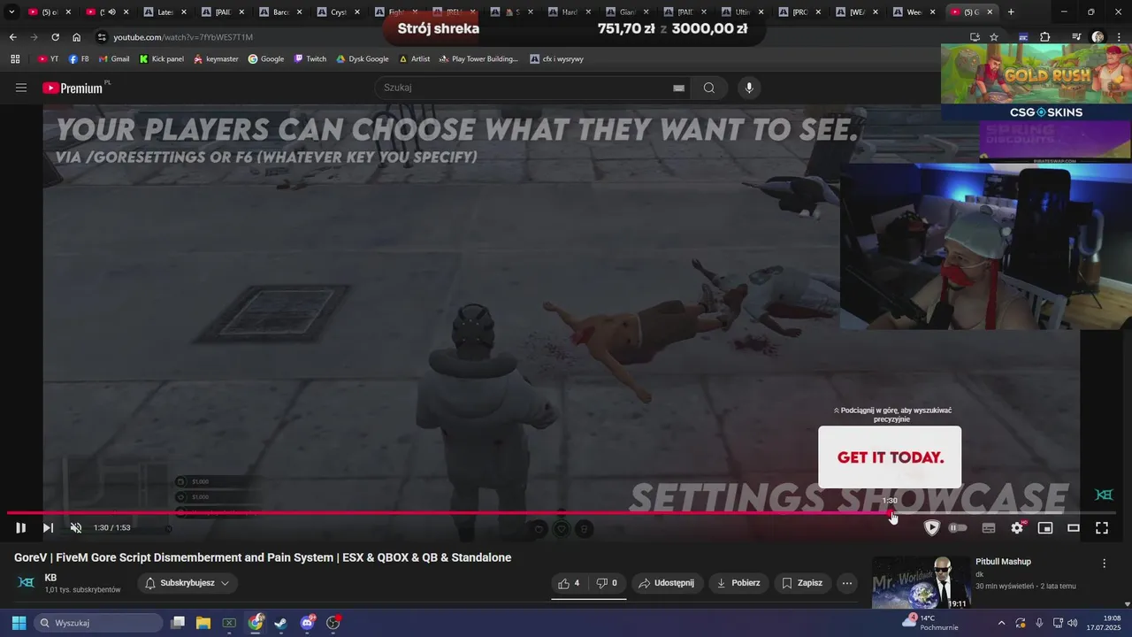Open the Kick panel bookmark
Viewport: 1132px width, 637px height.
click(x=162, y=59)
